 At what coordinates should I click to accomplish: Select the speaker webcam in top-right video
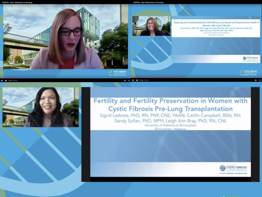click(151, 26)
